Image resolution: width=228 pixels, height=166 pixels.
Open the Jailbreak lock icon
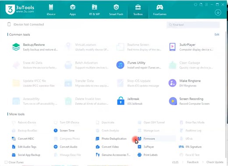(x=121, y=101)
